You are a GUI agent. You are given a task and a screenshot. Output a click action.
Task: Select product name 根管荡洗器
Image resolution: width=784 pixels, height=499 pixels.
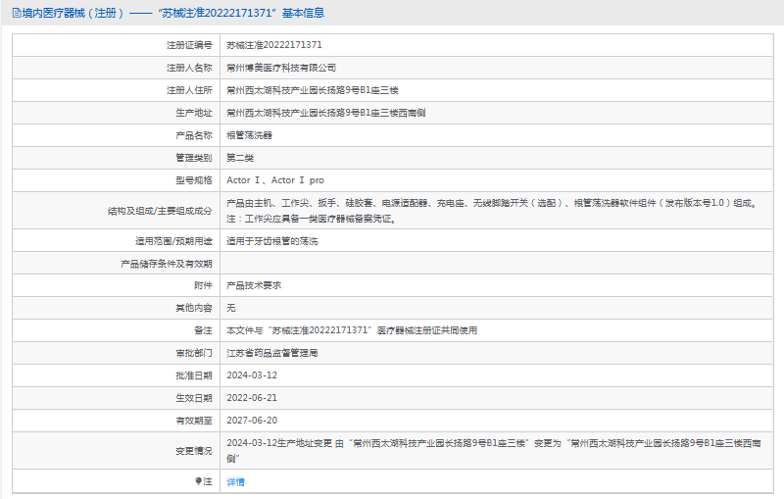pyautogui.click(x=249, y=135)
